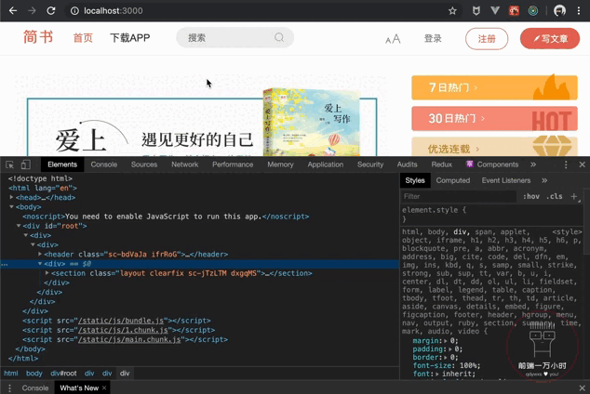Viewport: 590px width, 394px height.
Task: Open the 优选连载 banner
Action: point(494,147)
